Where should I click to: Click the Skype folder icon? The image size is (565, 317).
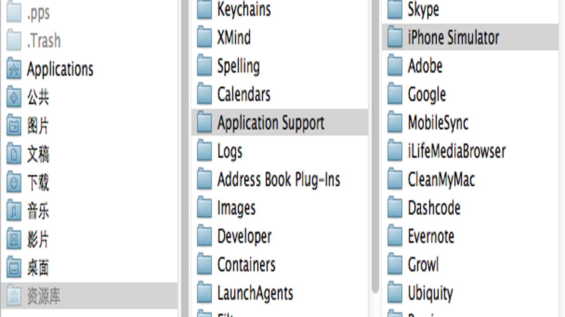[x=395, y=10]
